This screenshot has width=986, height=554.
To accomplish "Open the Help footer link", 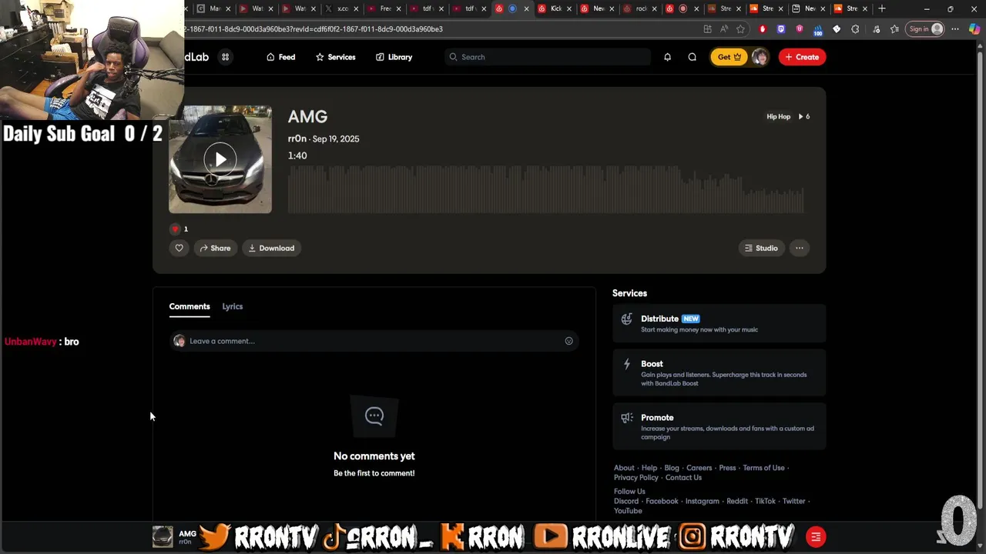I will (x=649, y=468).
